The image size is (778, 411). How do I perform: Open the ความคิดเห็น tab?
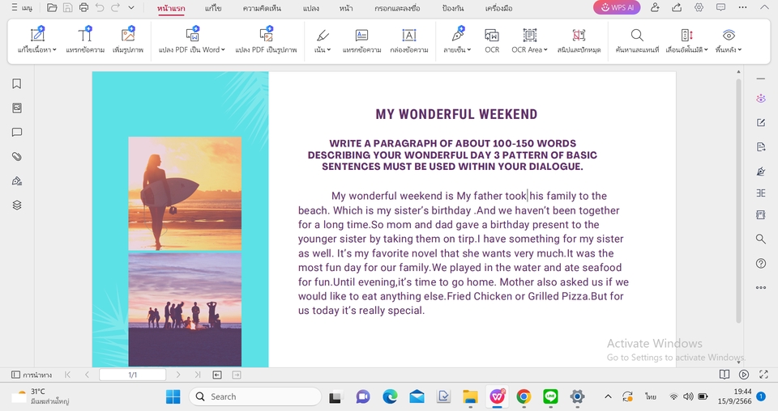pyautogui.click(x=262, y=8)
